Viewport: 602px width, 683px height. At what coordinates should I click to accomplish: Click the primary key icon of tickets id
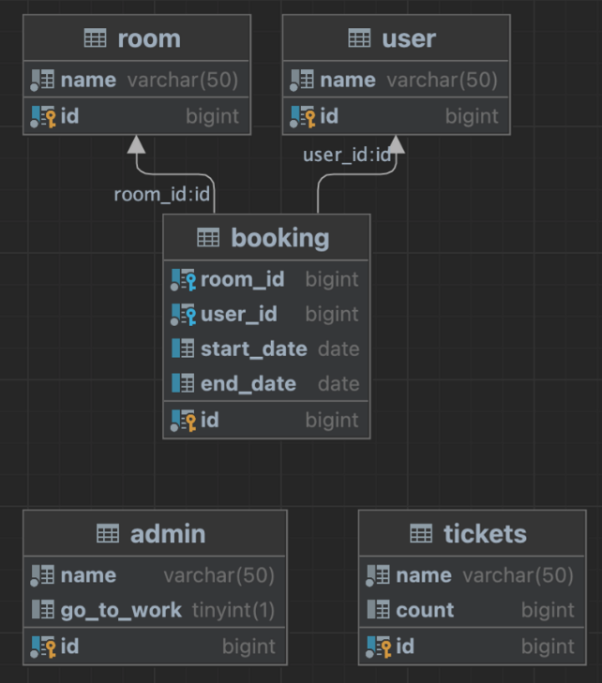379,646
